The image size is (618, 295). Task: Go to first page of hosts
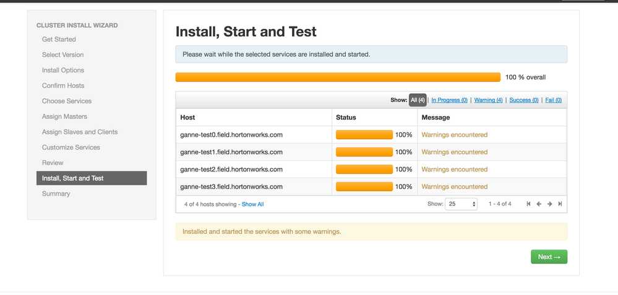528,204
